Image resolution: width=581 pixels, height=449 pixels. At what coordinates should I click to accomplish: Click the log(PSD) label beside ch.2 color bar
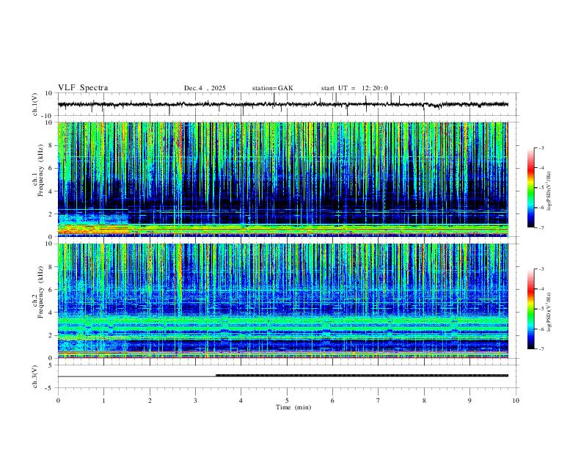(x=549, y=312)
